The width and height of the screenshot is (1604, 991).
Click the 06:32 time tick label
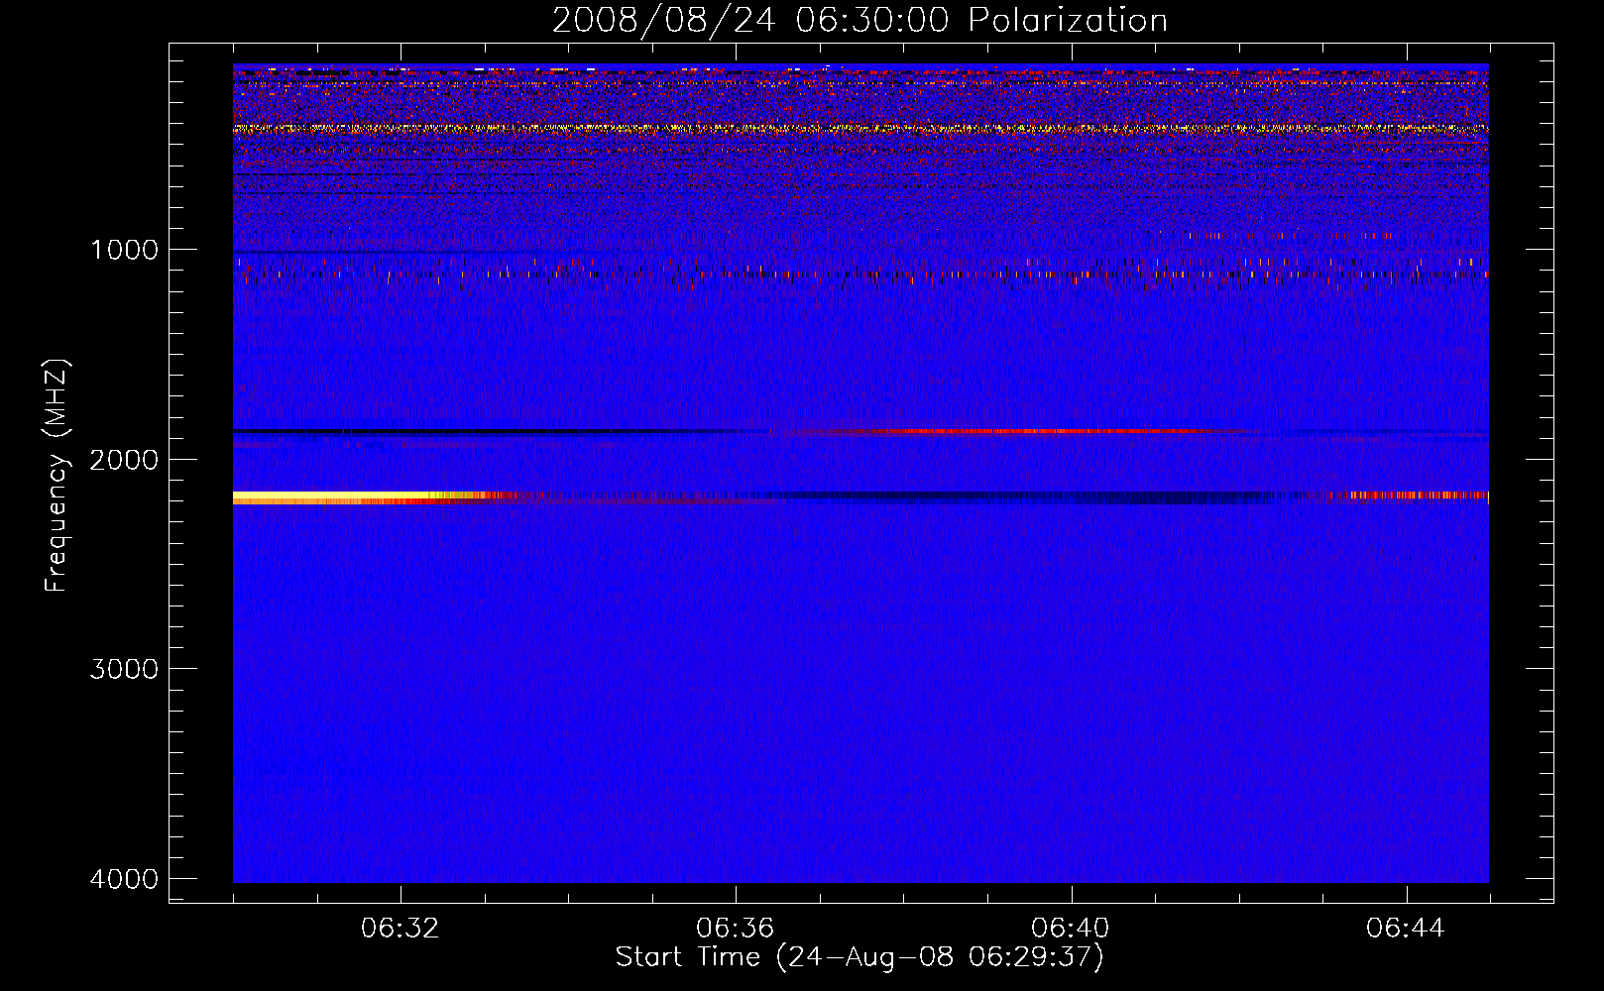coord(401,929)
